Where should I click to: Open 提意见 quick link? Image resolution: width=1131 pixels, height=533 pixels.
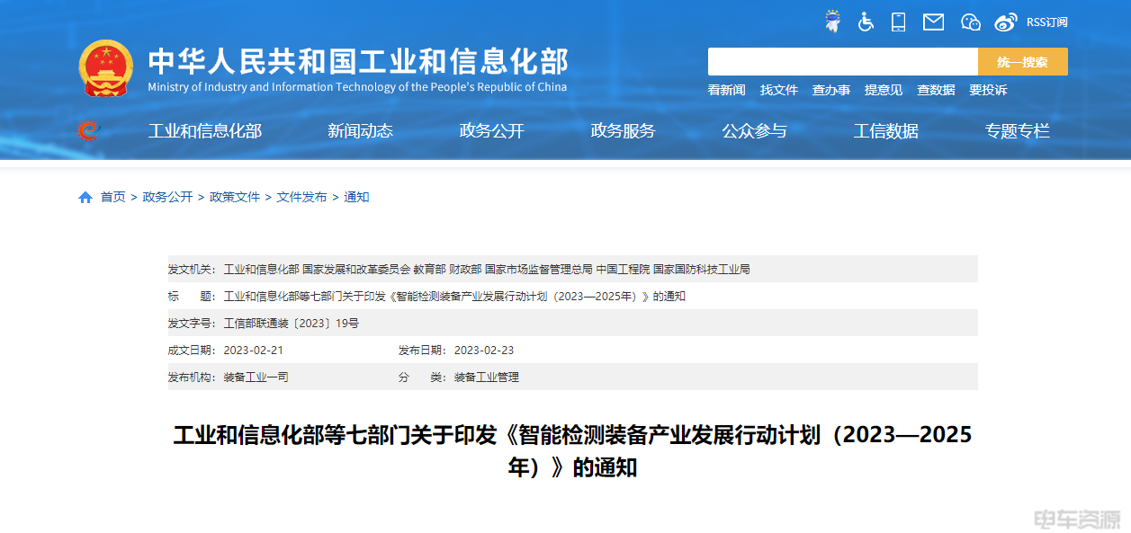tap(884, 90)
